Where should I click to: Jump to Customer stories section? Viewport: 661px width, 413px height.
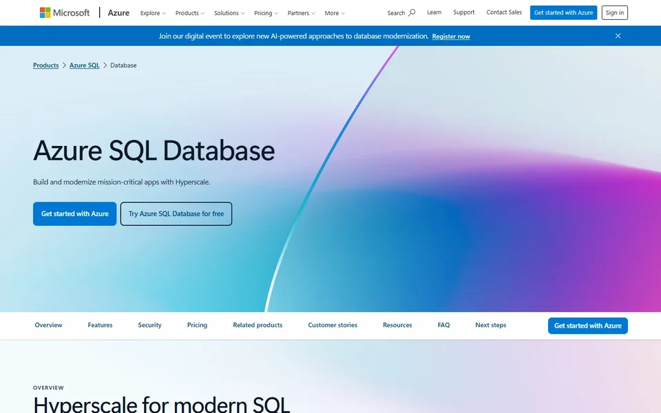[x=333, y=325]
